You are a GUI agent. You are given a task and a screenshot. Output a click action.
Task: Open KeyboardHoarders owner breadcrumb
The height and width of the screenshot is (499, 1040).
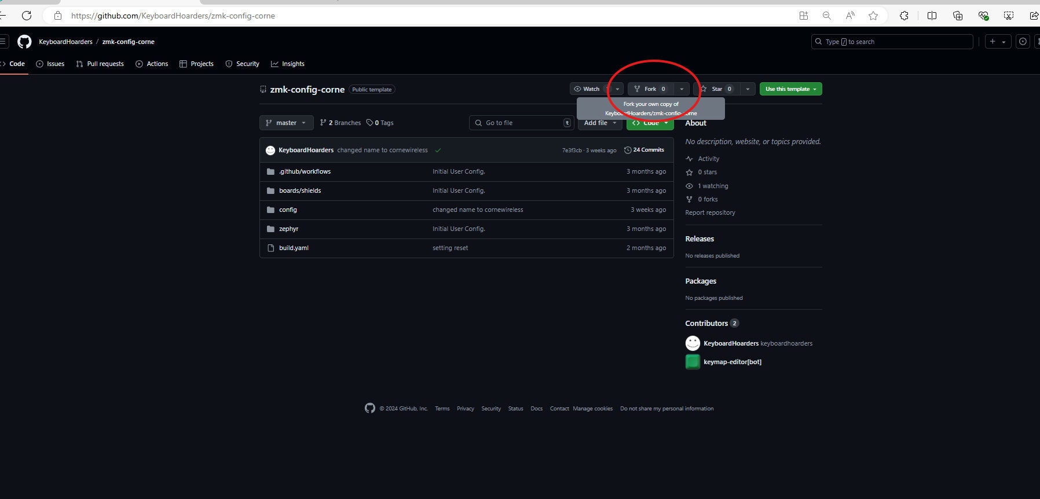click(65, 42)
